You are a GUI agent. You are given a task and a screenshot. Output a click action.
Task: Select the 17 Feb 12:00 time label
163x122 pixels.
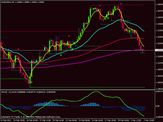pyautogui.click(x=45, y=120)
